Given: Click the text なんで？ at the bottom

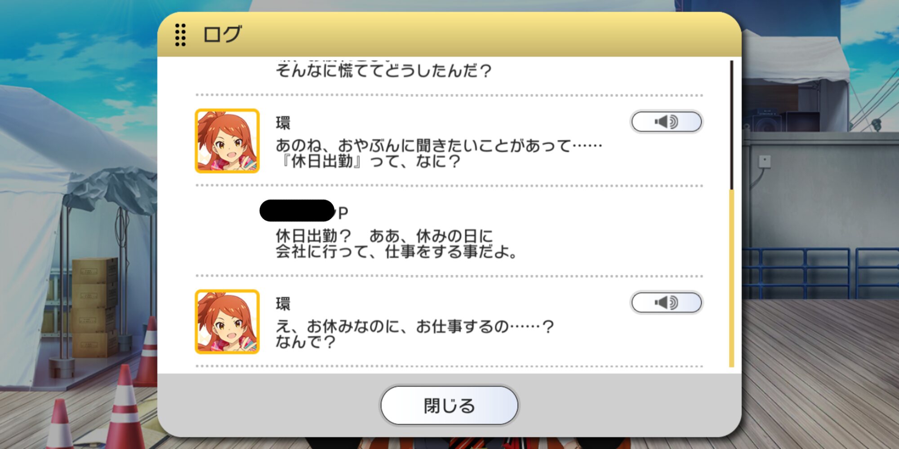Looking at the screenshot, I should pyautogui.click(x=306, y=342).
